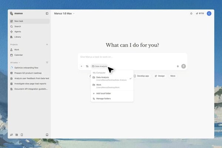This screenshot has width=222, height=148.
Task: Select the Work folder in the dropdown
Action: click(x=112, y=86)
